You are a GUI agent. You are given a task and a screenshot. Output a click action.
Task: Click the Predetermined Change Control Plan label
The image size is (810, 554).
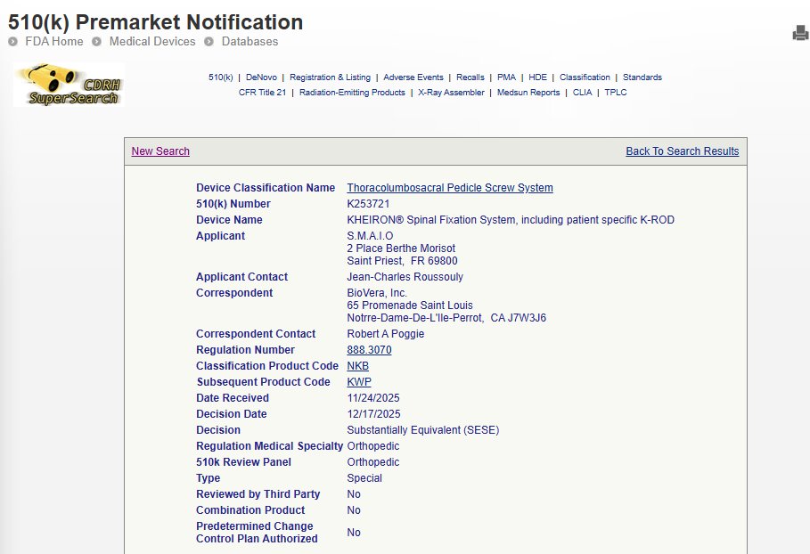tap(257, 533)
